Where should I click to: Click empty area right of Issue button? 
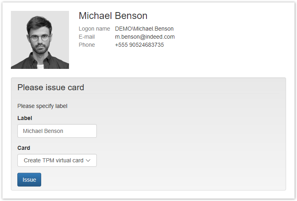161,180
